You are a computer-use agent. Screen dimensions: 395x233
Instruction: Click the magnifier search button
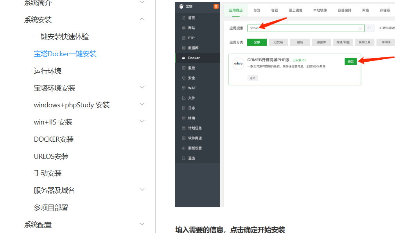[369, 28]
